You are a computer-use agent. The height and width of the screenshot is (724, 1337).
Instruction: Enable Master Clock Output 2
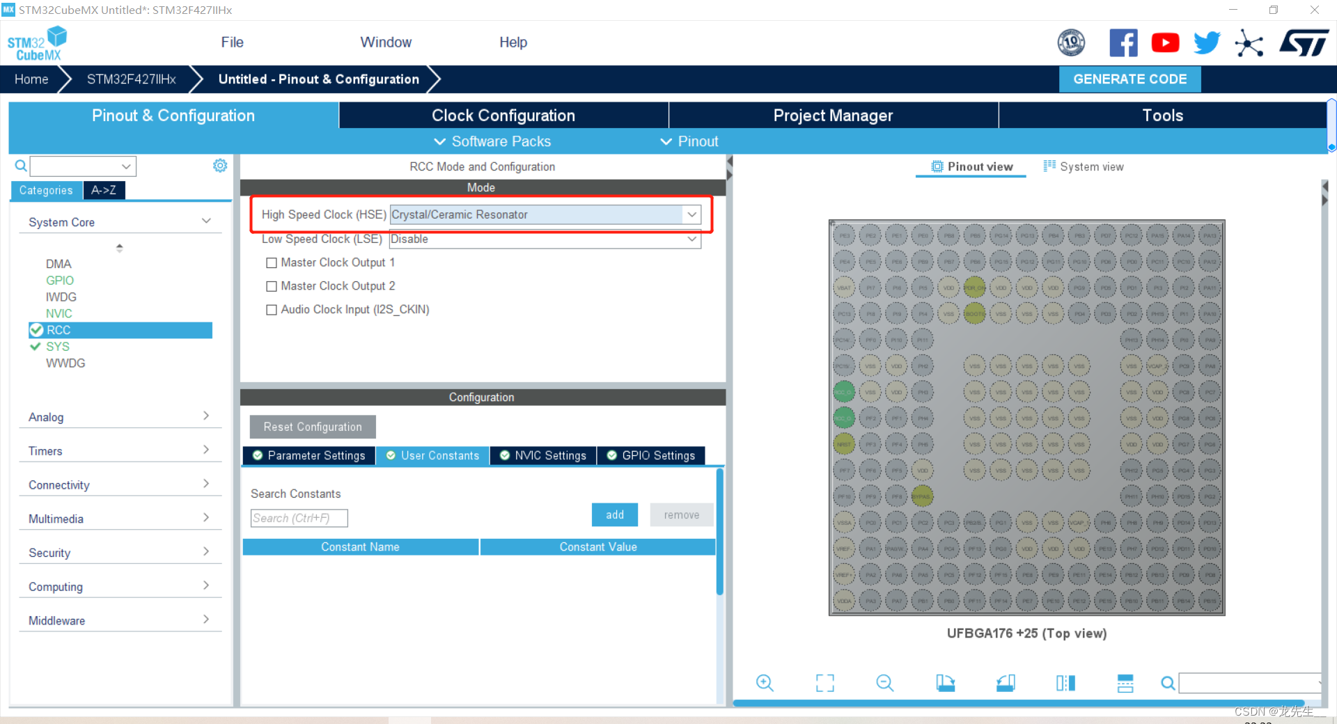(x=272, y=286)
